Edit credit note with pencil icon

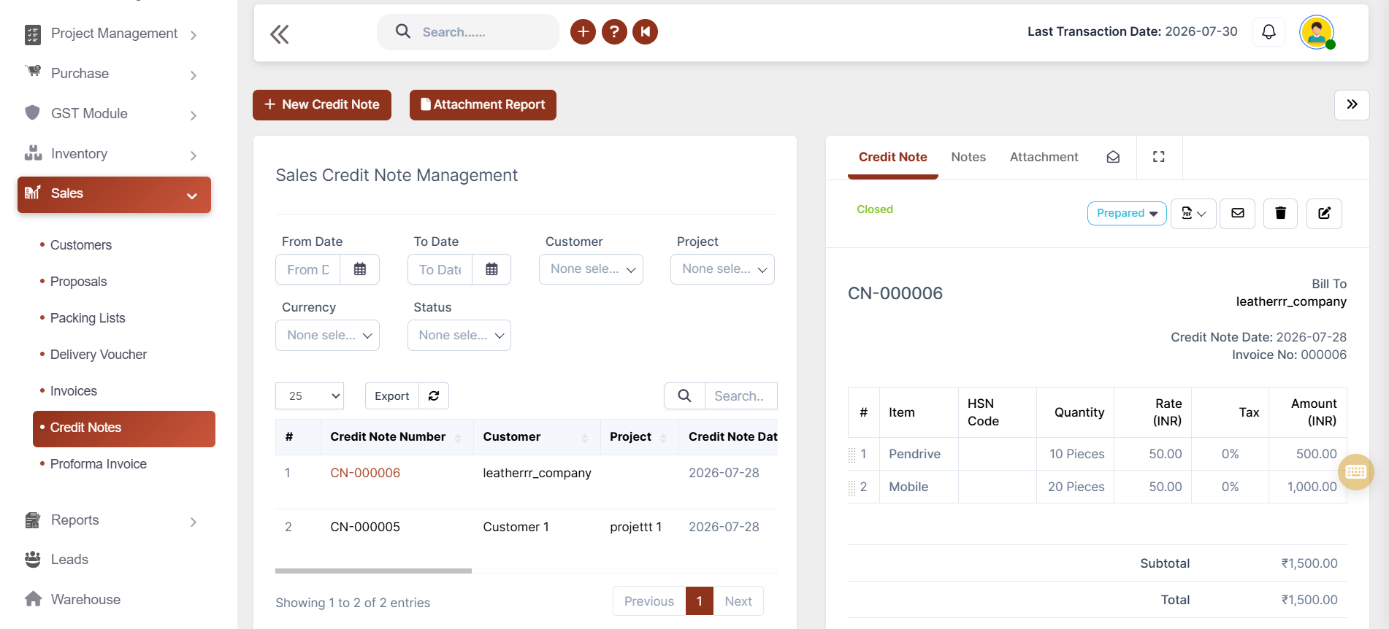(1324, 213)
